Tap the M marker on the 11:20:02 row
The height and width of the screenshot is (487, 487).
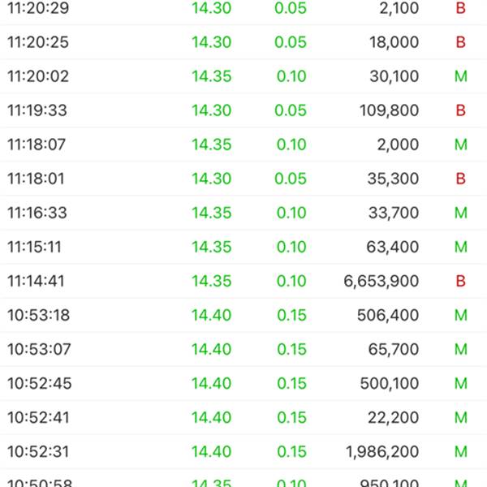pos(460,76)
